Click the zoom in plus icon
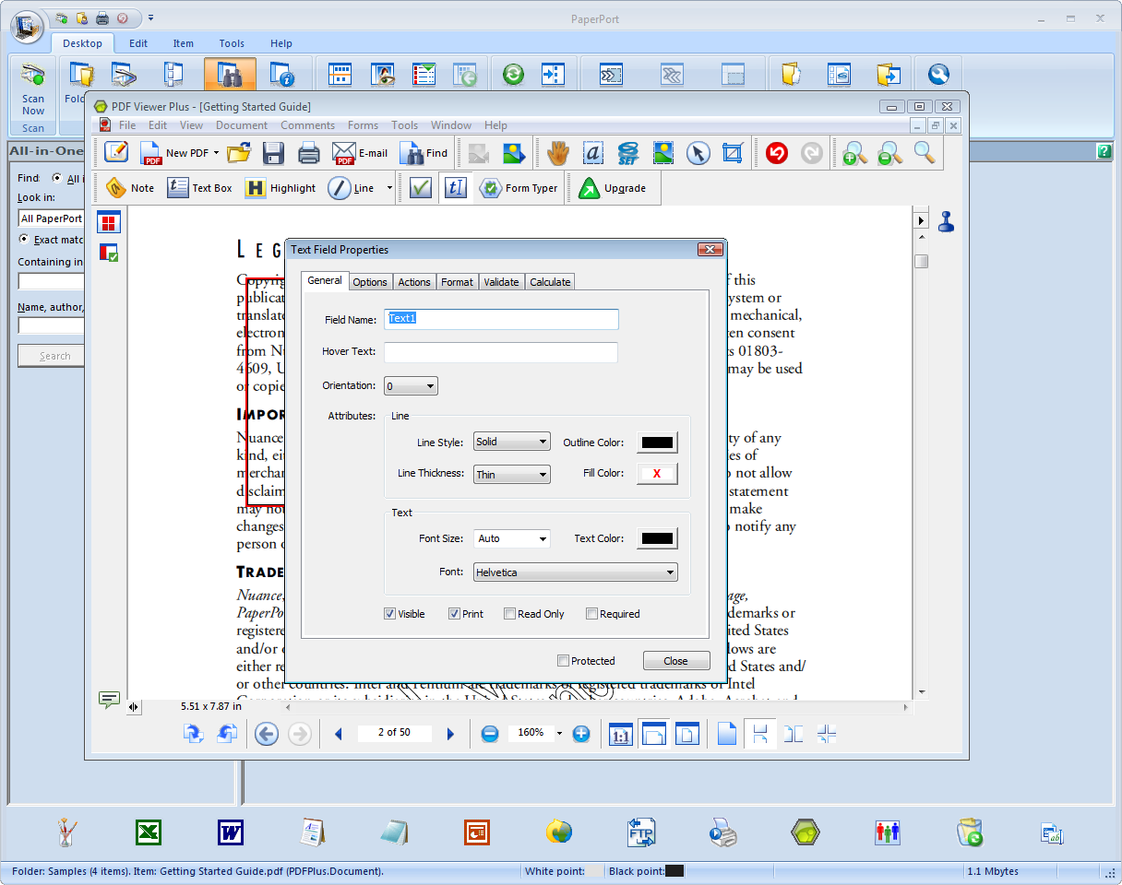Viewport: 1122px width, 885px height. click(581, 734)
